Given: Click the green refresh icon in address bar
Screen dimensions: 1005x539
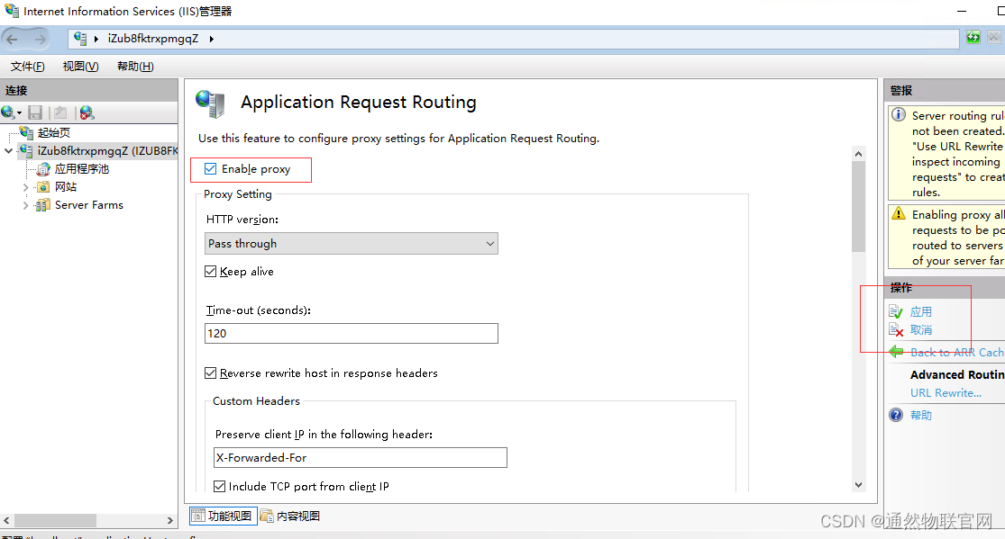Looking at the screenshot, I should tap(973, 37).
